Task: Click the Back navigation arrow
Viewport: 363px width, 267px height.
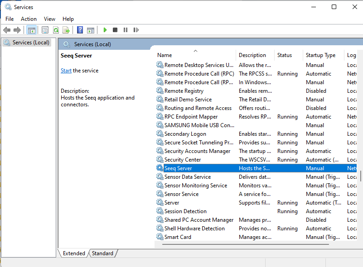Action: tap(6, 30)
